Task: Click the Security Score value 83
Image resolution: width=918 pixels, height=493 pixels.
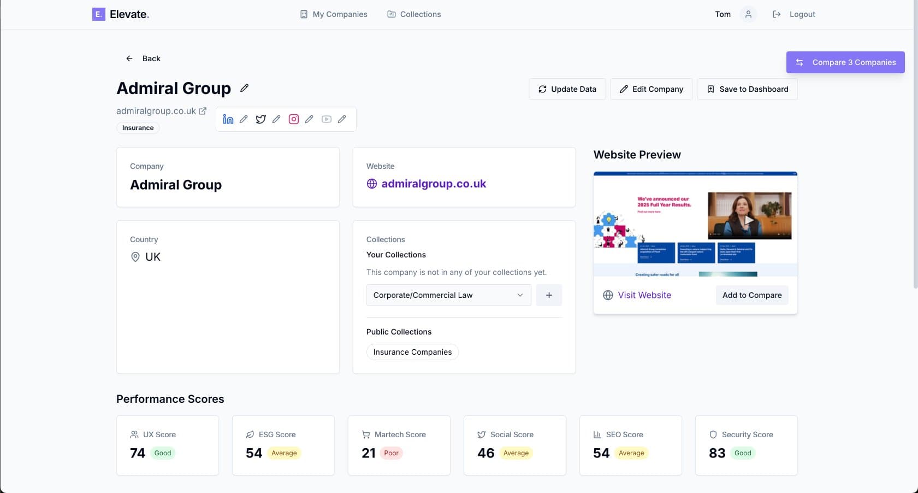Action: (x=717, y=453)
